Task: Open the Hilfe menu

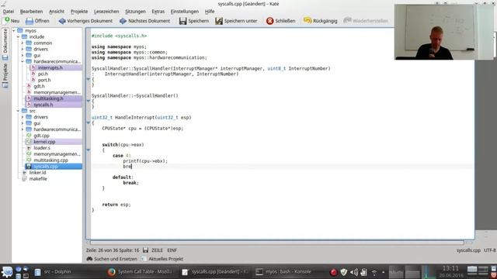Action: (209, 12)
